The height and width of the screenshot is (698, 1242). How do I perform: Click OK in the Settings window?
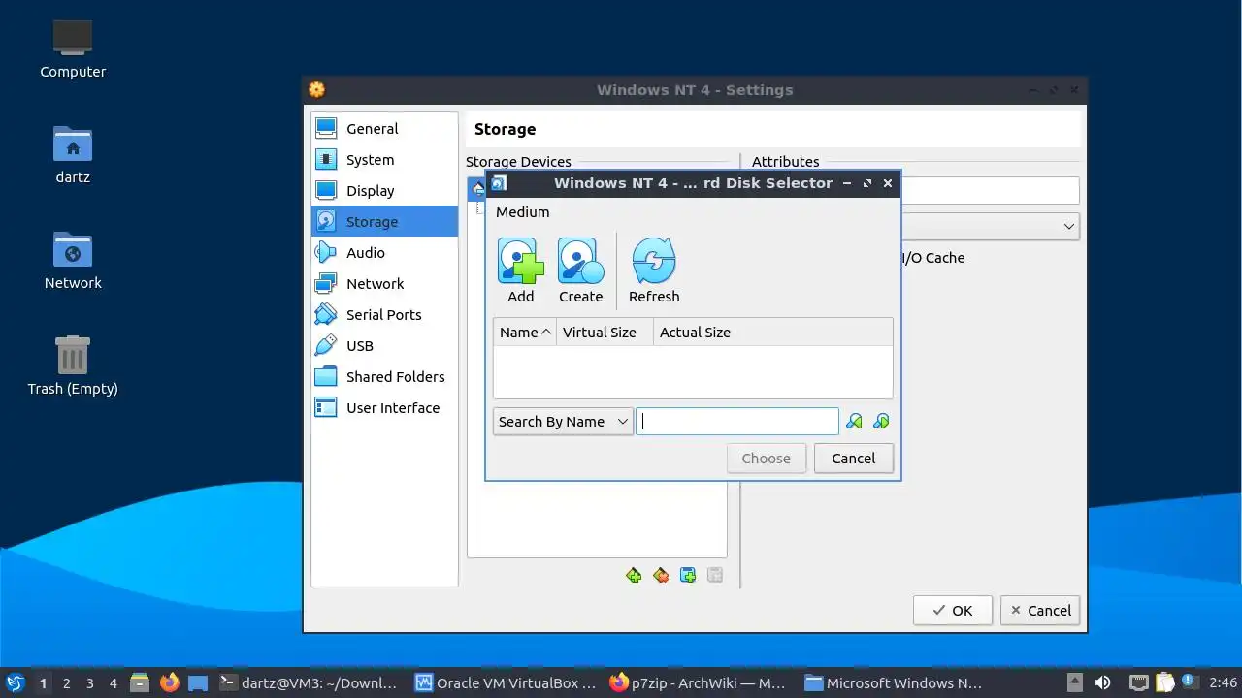(953, 611)
